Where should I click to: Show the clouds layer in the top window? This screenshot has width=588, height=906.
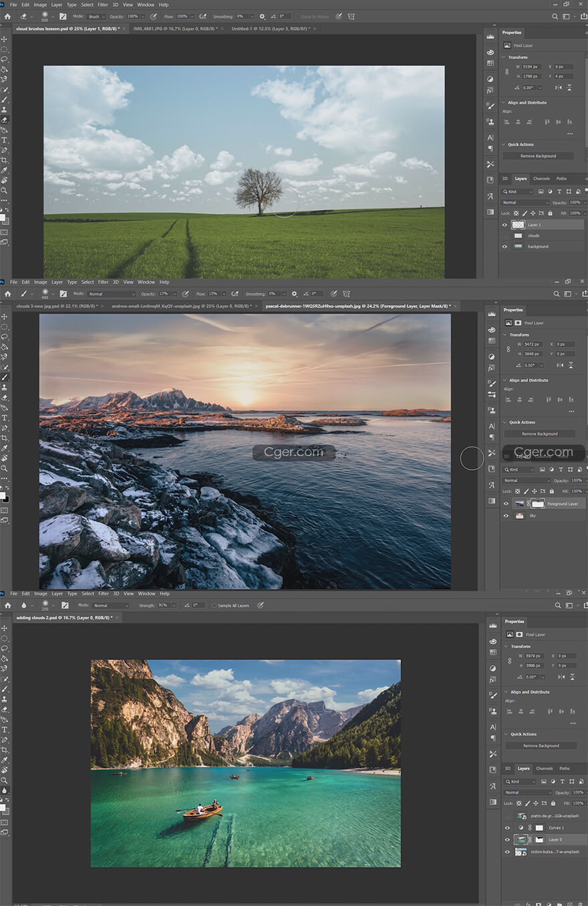point(505,235)
